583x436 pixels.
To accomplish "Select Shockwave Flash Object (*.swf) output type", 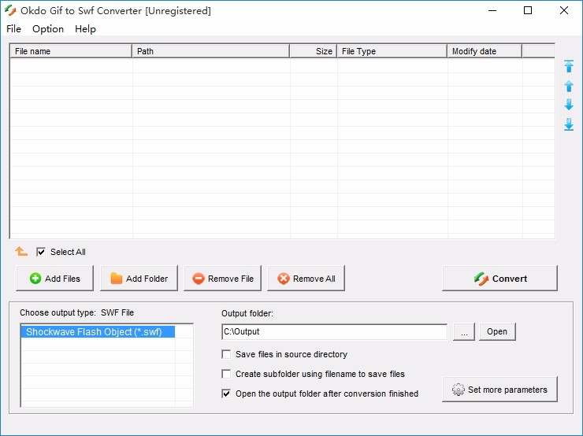I will 98,331.
